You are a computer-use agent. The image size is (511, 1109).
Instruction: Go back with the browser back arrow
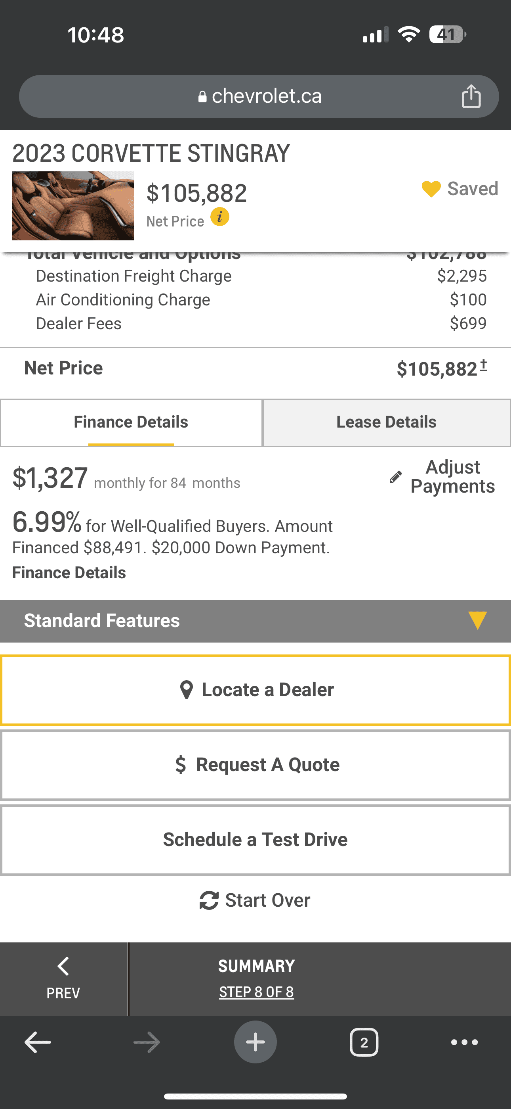[38, 1042]
